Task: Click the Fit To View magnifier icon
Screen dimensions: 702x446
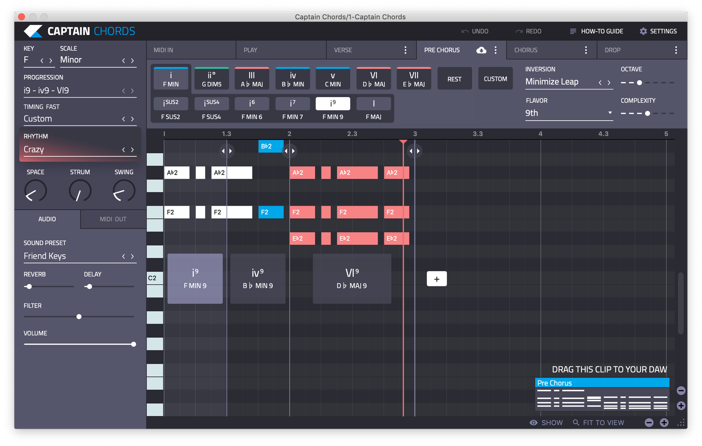Action: 576,423
